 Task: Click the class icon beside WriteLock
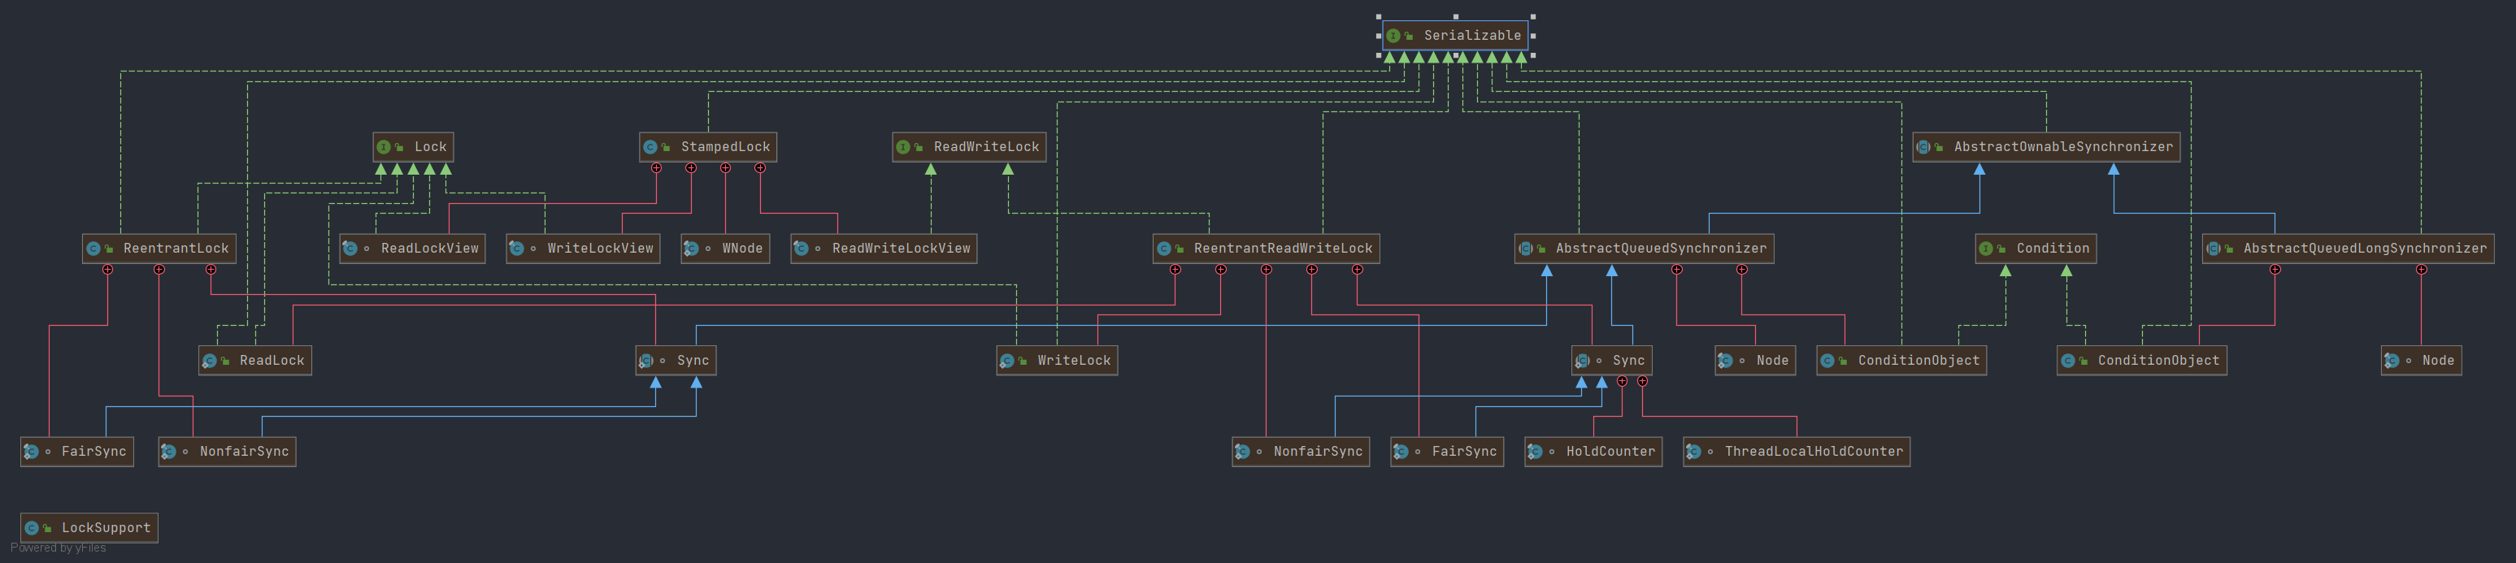pos(1007,361)
